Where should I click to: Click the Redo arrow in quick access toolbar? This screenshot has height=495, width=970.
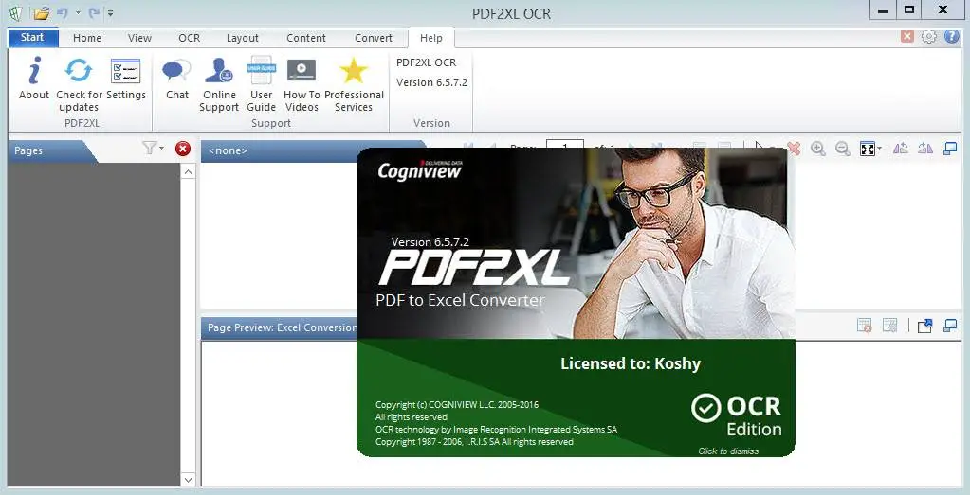coord(94,11)
